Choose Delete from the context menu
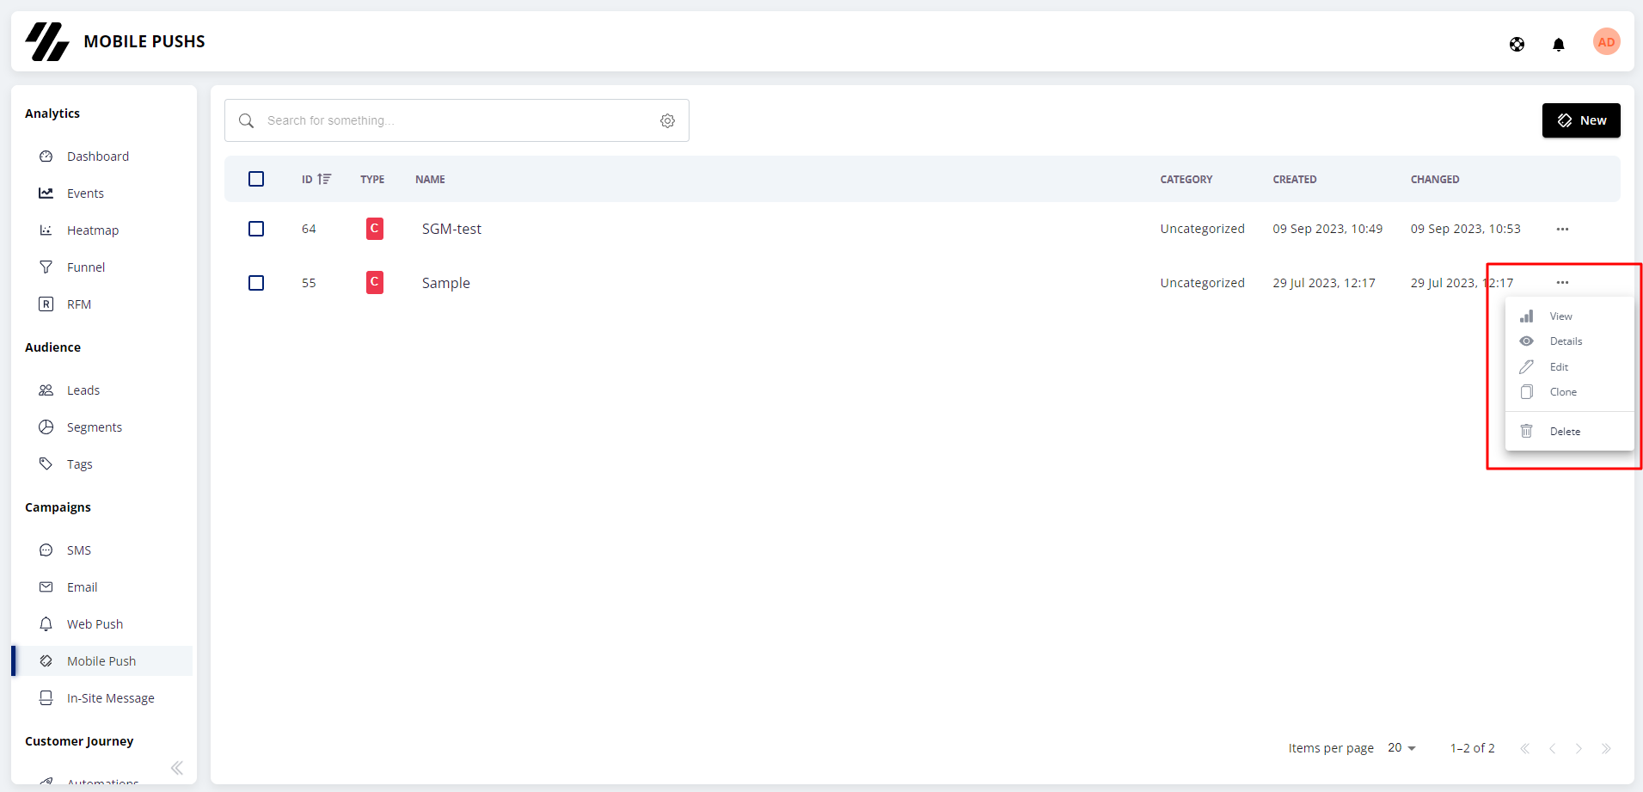Screen dimensions: 1643x792 [1569, 432]
